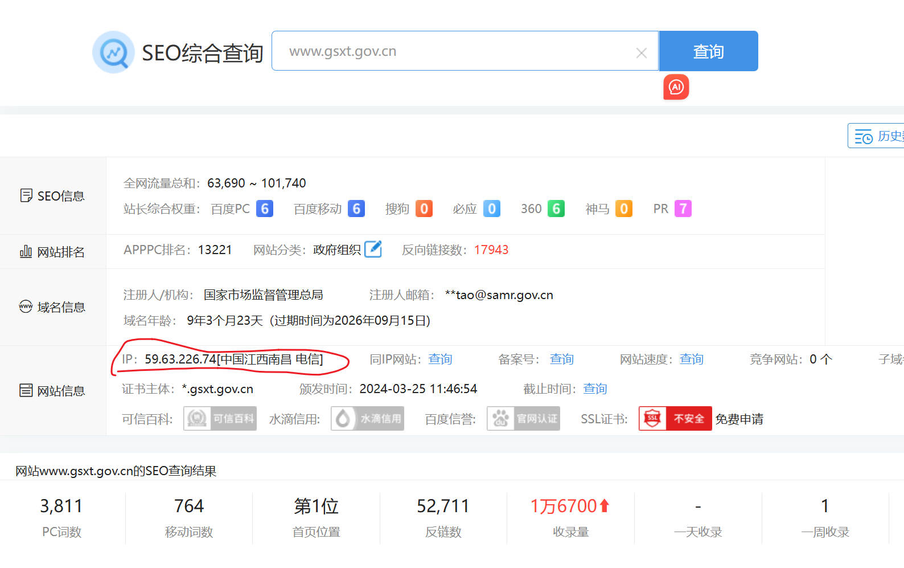This screenshot has height=568, width=904.
Task: Click 查询 link next to 同IP网站
Action: tap(440, 359)
